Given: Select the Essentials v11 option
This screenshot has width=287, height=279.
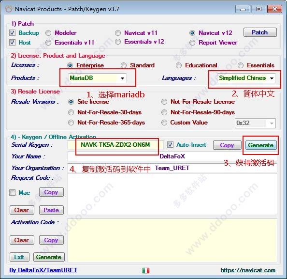Looking at the screenshot, I should (48, 43).
